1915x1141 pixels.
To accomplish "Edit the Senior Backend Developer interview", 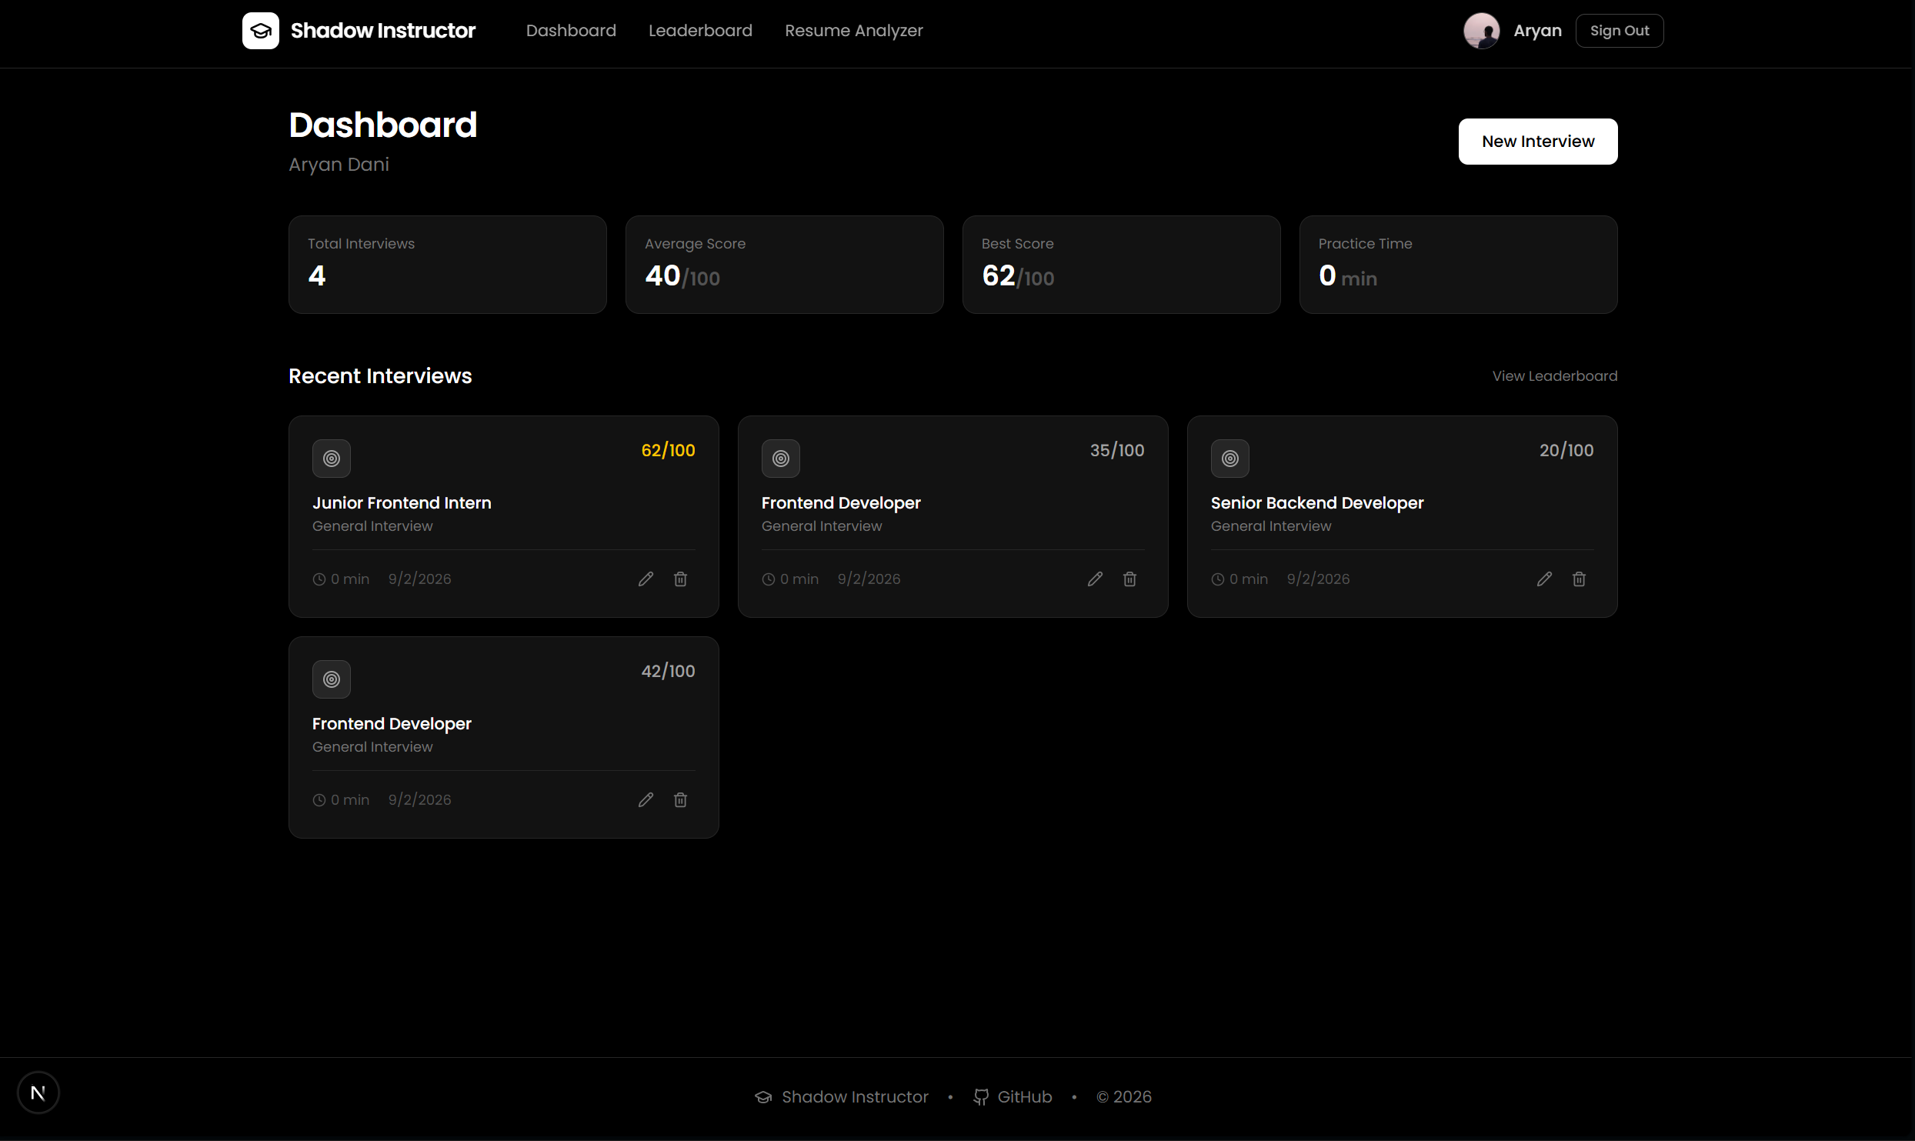I will pyautogui.click(x=1544, y=579).
